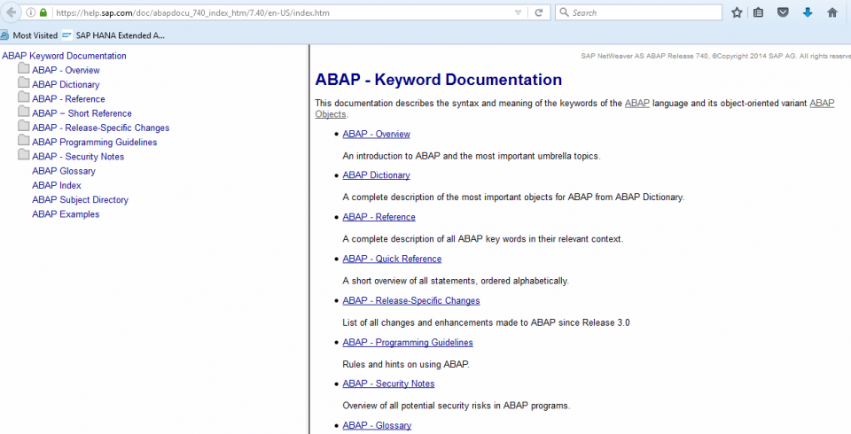Select ABAP Subject Directory in the tree
The width and height of the screenshot is (851, 434).
[x=80, y=199]
